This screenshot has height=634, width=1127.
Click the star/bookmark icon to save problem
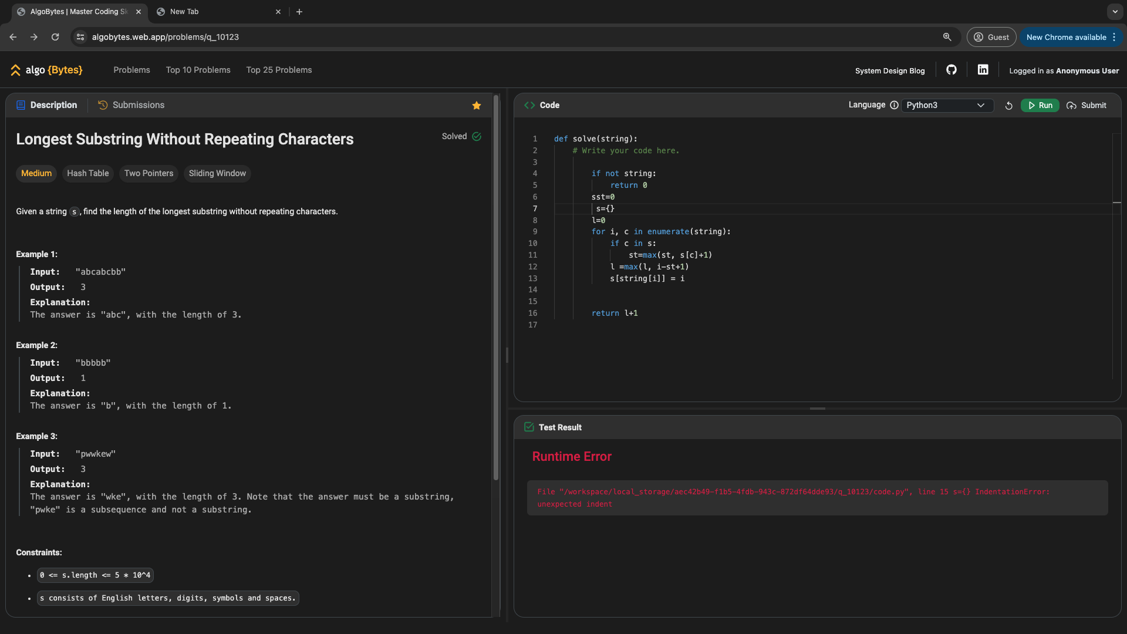[x=477, y=105]
